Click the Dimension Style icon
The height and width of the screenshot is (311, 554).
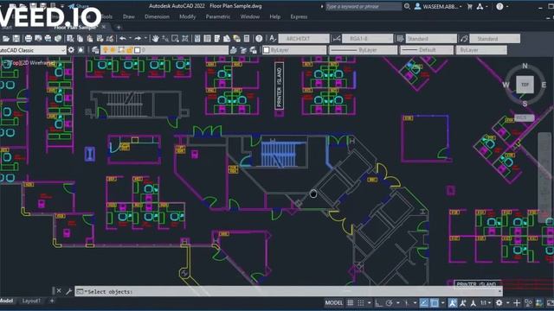[337, 38]
